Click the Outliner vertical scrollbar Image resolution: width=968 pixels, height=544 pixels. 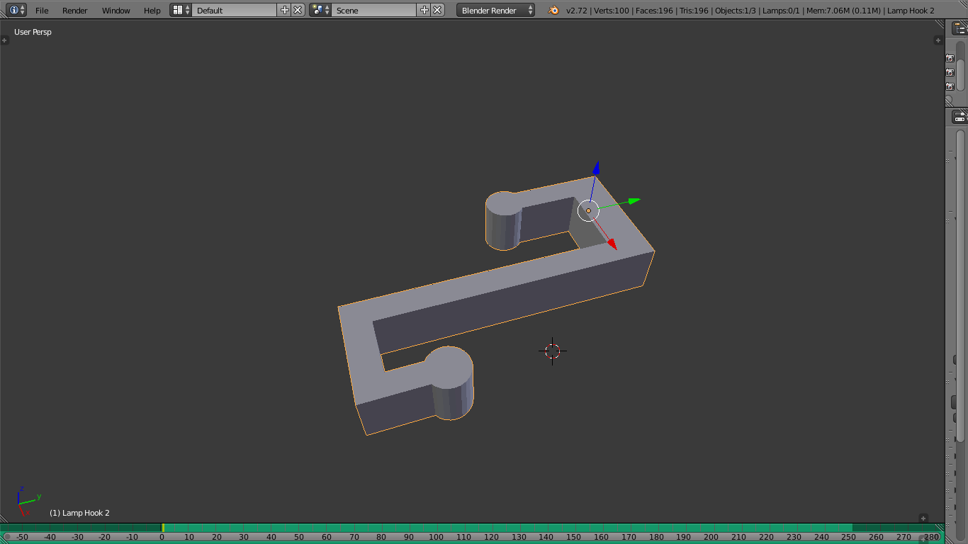961,65
